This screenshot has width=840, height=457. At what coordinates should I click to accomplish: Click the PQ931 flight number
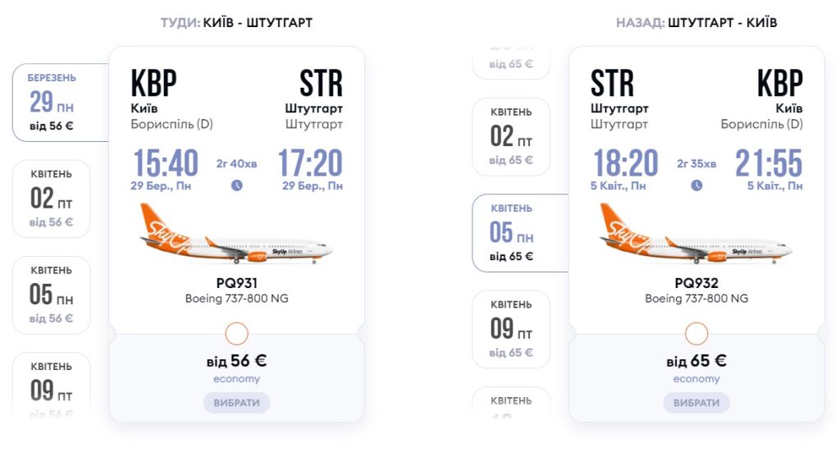236,283
